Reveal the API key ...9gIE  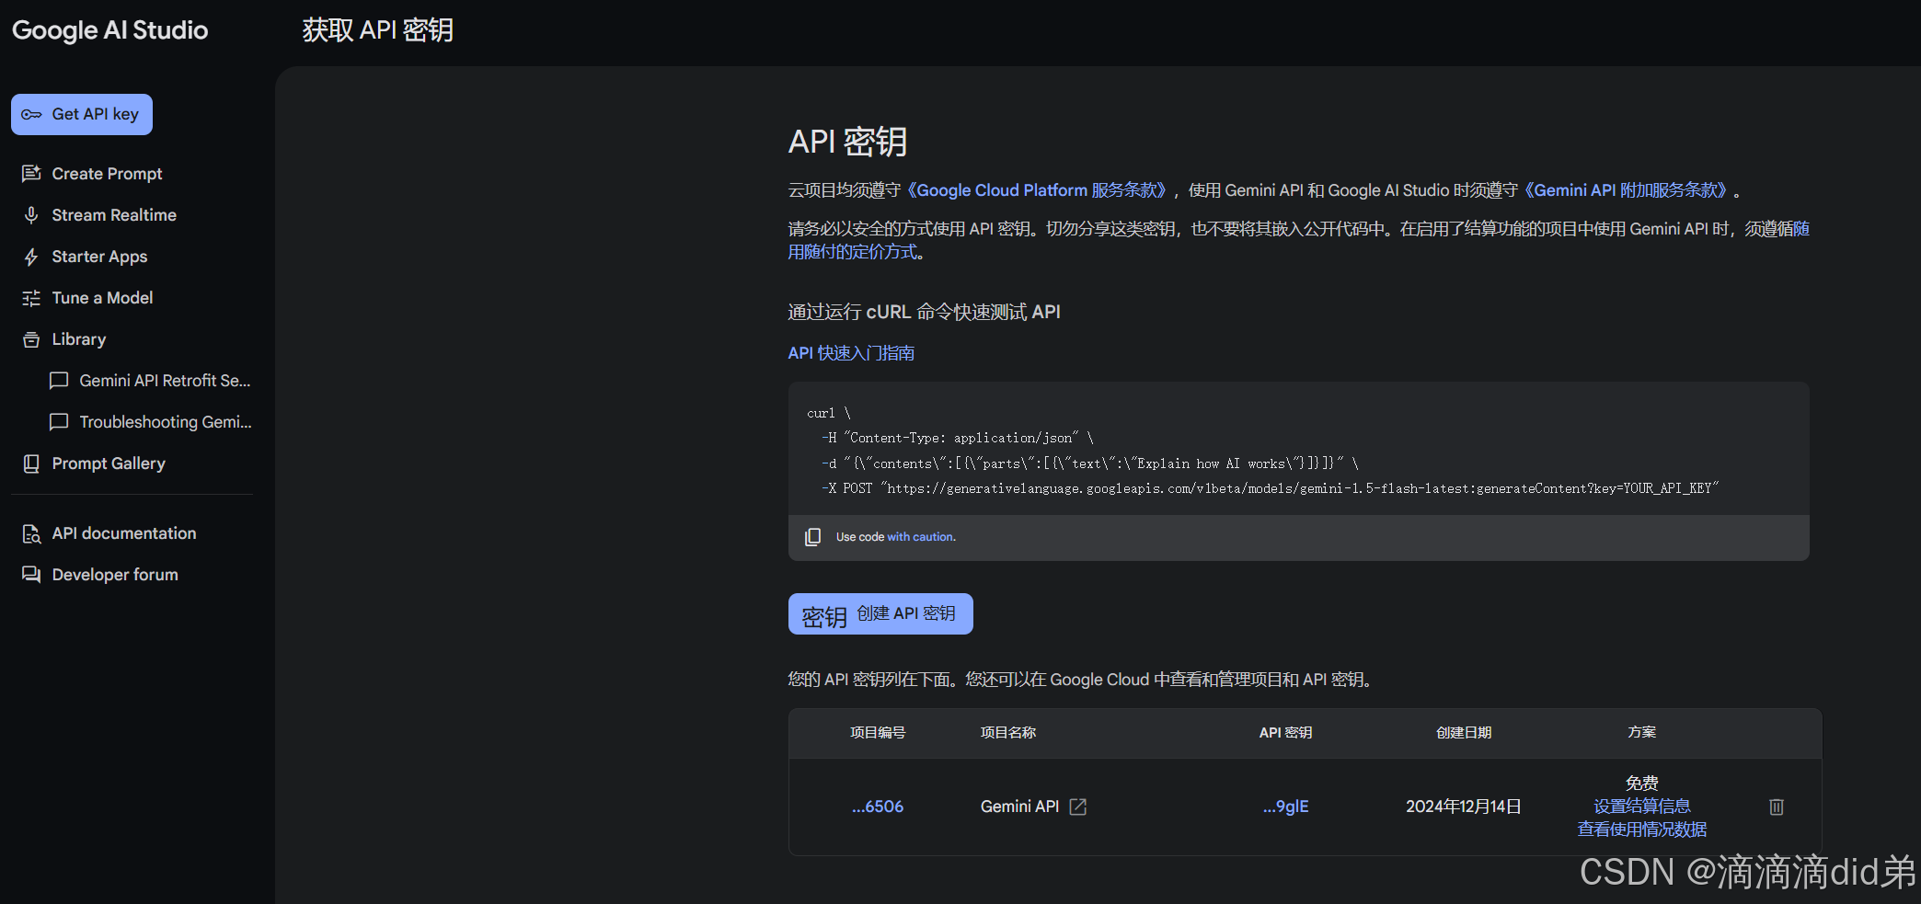pos(1285,807)
